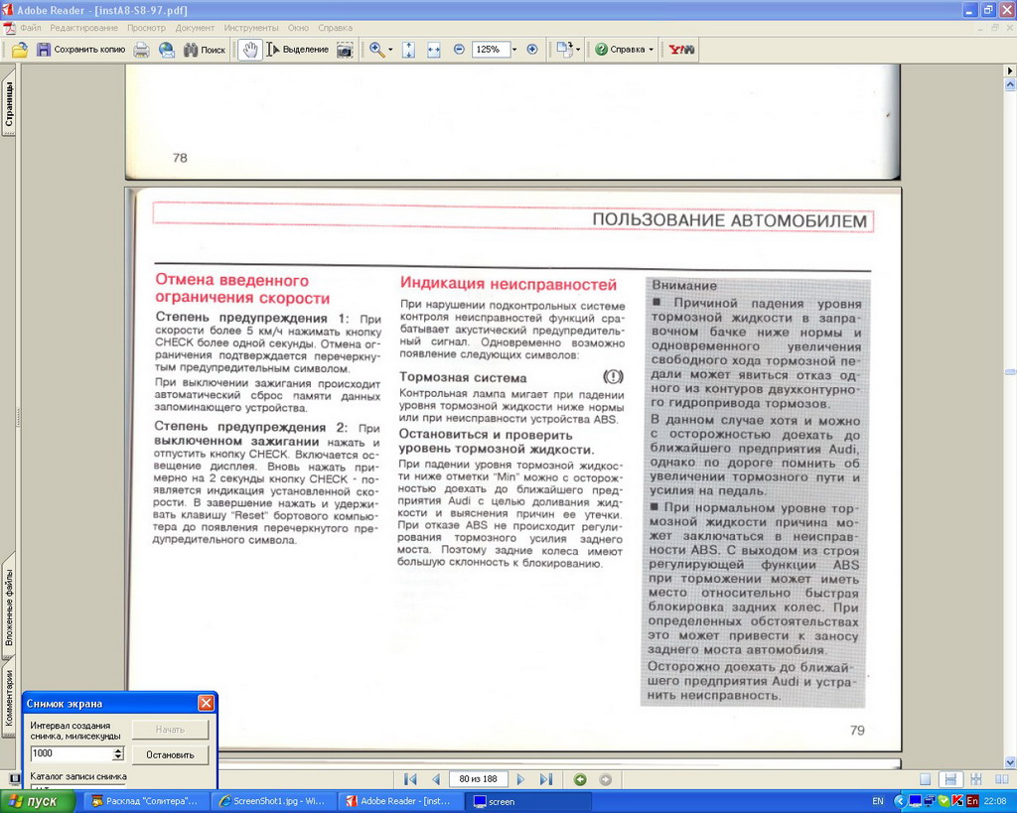Expand the Справка help dropdown arrow
Image resolution: width=1017 pixels, height=813 pixels.
[x=652, y=50]
